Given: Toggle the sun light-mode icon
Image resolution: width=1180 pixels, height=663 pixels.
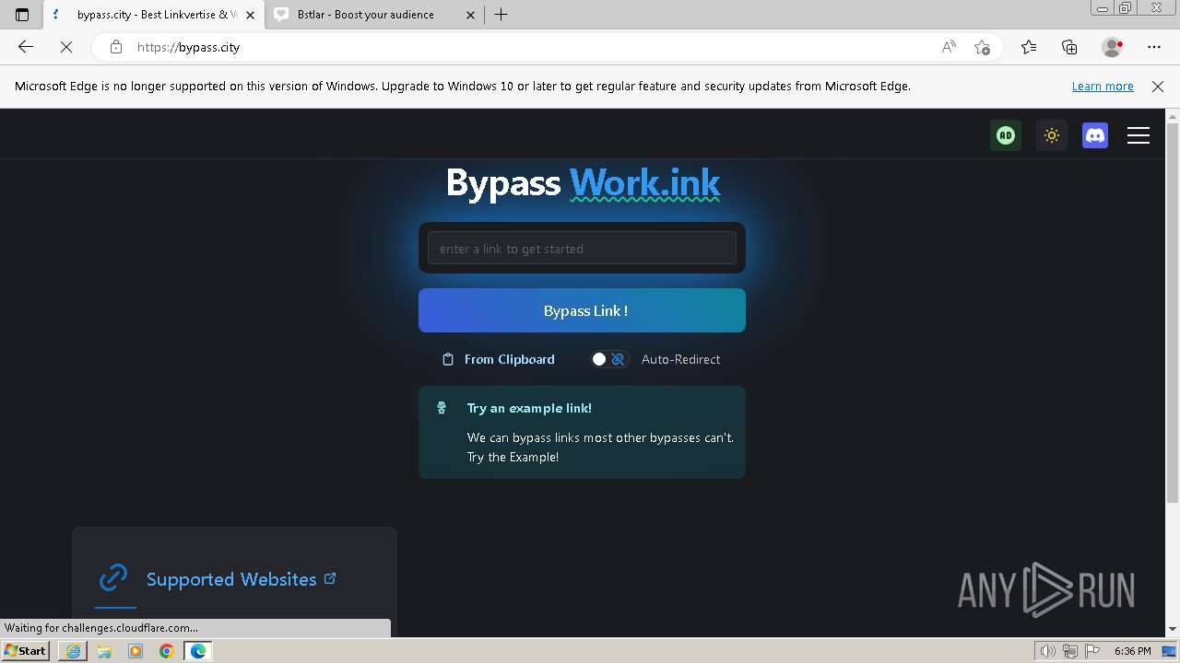Looking at the screenshot, I should [x=1051, y=135].
